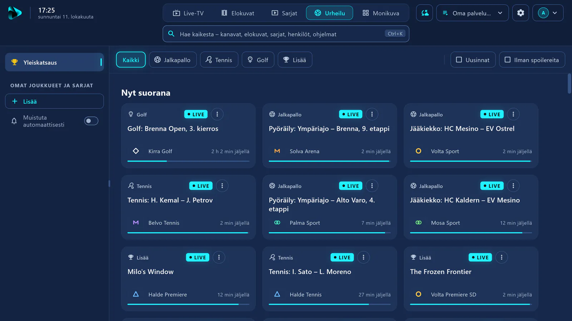The height and width of the screenshot is (321, 572).
Task: Click three-dot menu on The Frozen Frontier card
Action: pyautogui.click(x=502, y=257)
